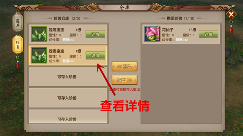Open the 道具 lantern tab

(x=18, y=23)
